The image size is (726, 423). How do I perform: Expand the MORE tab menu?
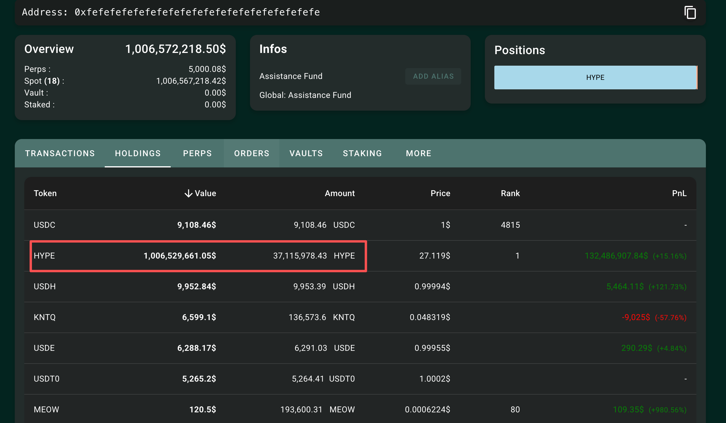point(419,153)
